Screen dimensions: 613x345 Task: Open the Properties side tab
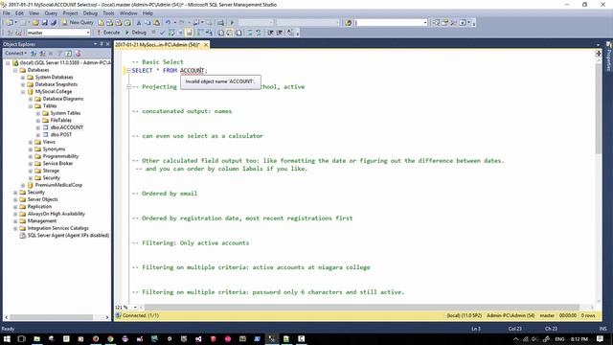[x=609, y=57]
